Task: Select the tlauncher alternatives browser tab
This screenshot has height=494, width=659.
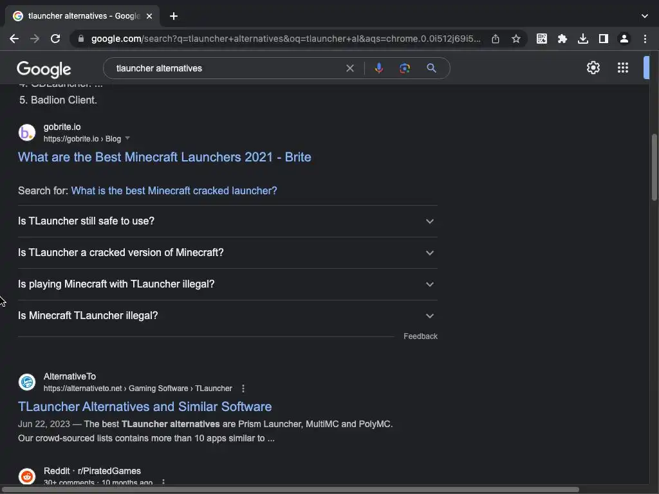Action: click(x=82, y=16)
